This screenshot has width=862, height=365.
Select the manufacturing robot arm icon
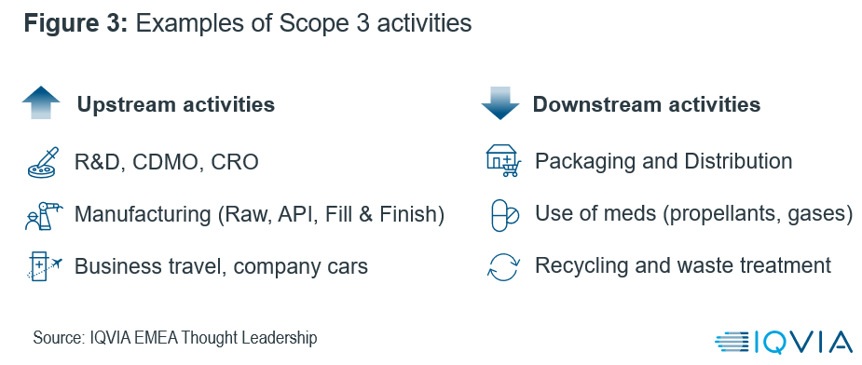click(44, 215)
